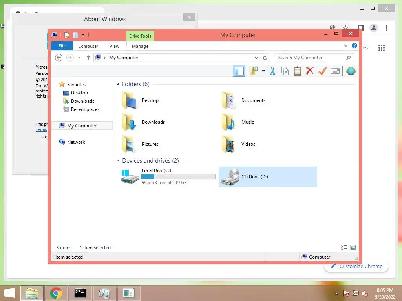
Task: Select Recent places under Favorites
Action: pos(85,109)
